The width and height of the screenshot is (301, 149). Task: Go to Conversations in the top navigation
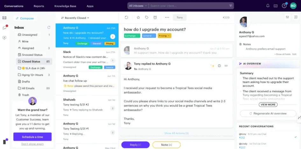point(14,6)
